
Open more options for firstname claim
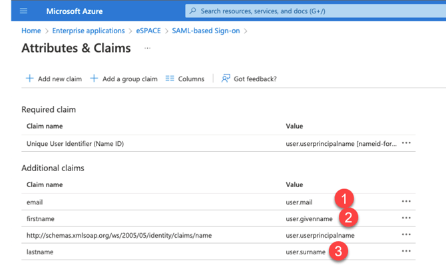pyautogui.click(x=406, y=218)
